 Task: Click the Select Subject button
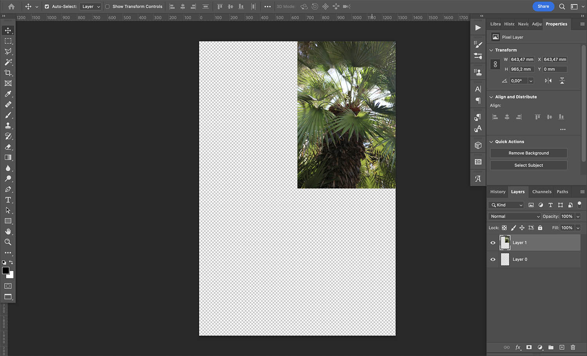[528, 165]
